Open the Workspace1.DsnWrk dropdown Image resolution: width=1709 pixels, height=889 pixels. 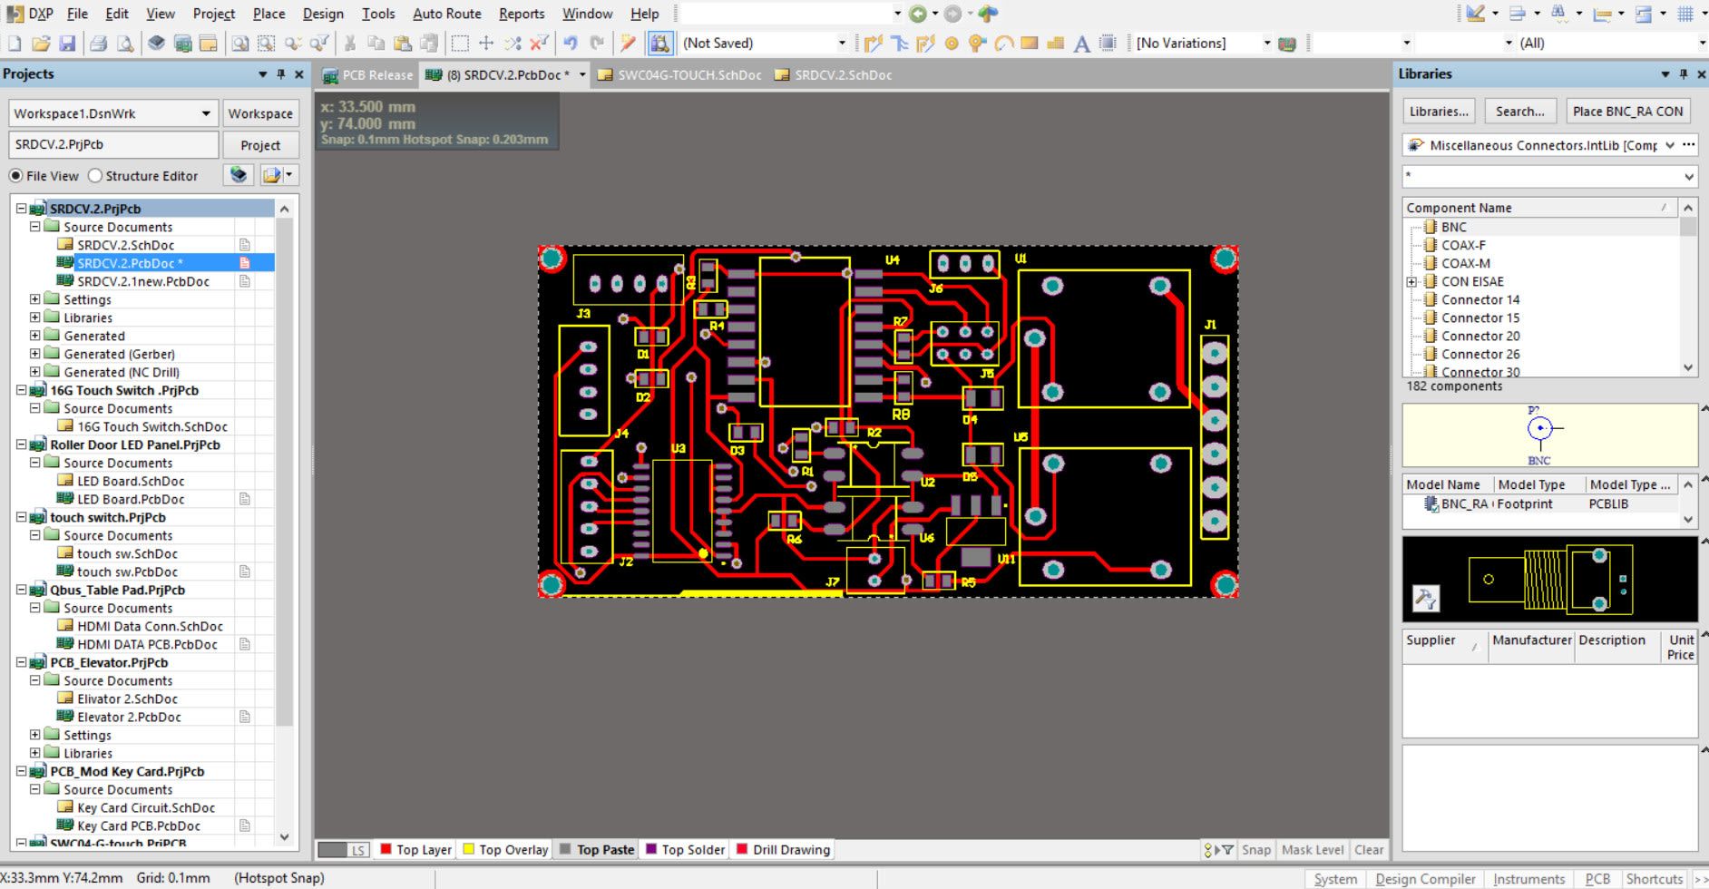(x=206, y=113)
